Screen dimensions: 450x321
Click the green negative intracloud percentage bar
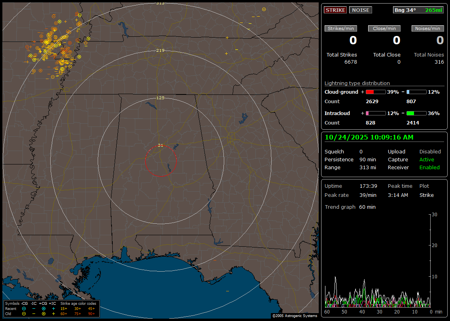(x=416, y=113)
